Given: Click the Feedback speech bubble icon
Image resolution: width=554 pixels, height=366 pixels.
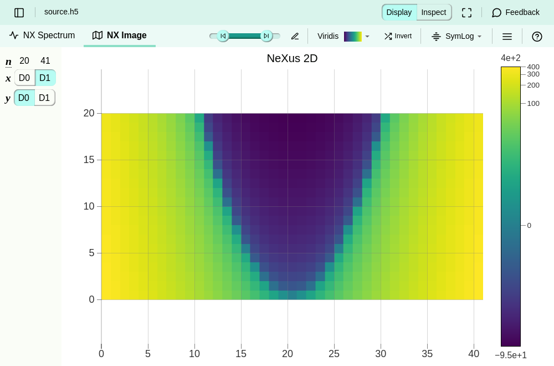Looking at the screenshot, I should coord(496,13).
